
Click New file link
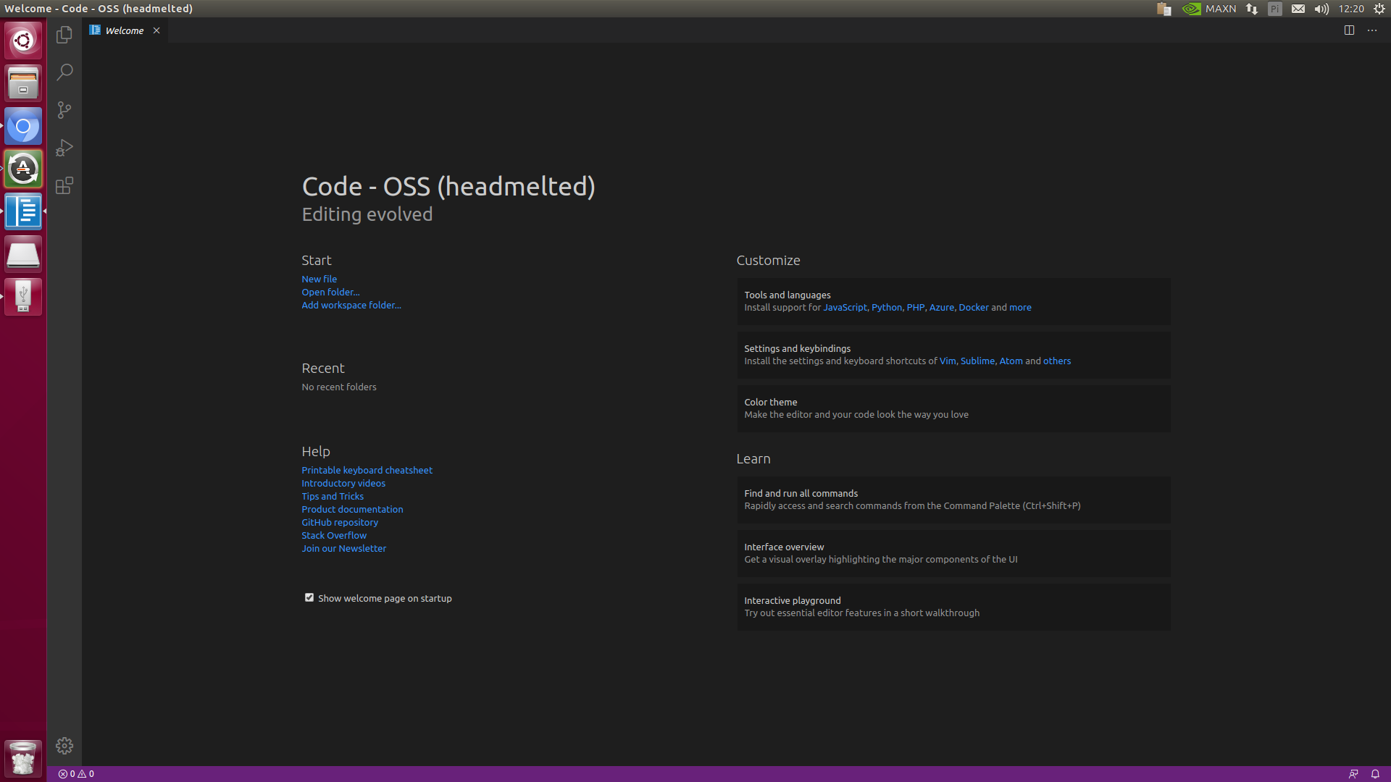click(319, 278)
